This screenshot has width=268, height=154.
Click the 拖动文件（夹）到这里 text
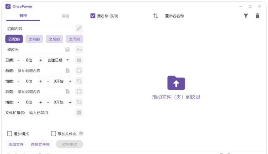[176, 97]
